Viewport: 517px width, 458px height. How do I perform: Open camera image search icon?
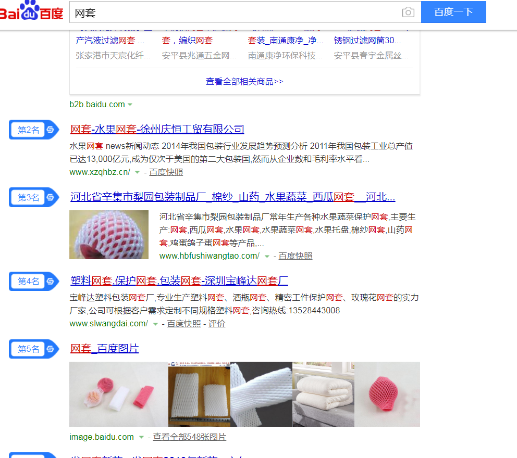click(408, 12)
